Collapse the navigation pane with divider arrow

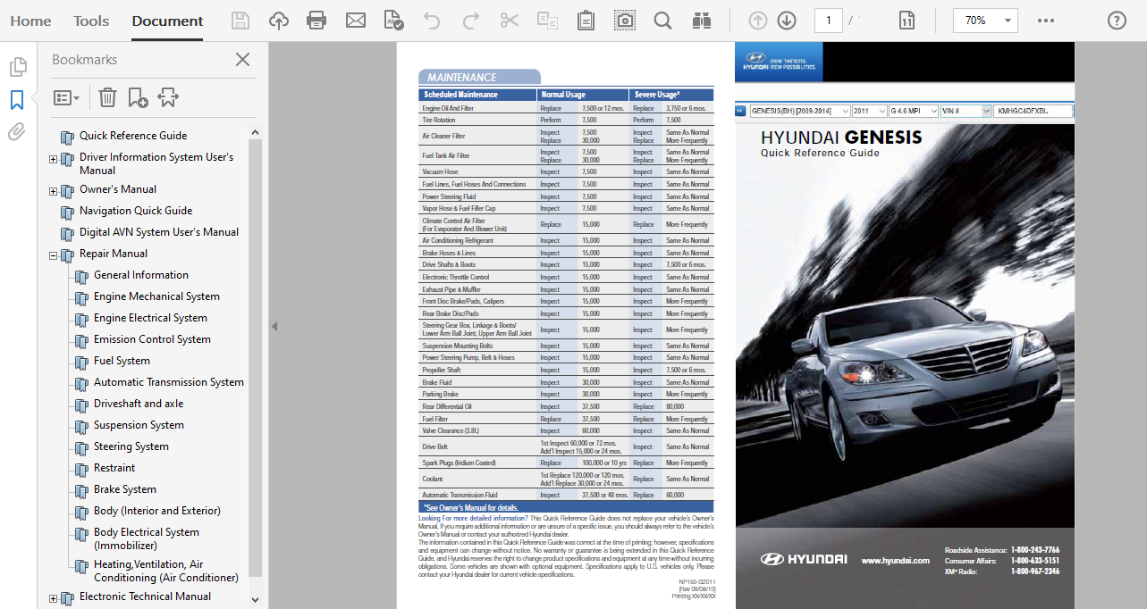(x=274, y=327)
